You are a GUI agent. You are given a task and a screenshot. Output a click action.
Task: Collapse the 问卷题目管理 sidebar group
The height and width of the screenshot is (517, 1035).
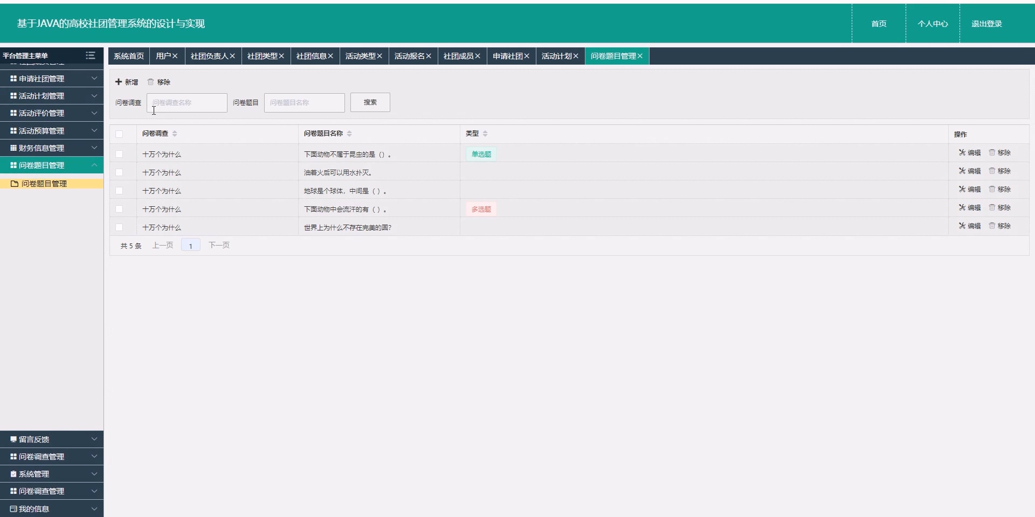[52, 165]
